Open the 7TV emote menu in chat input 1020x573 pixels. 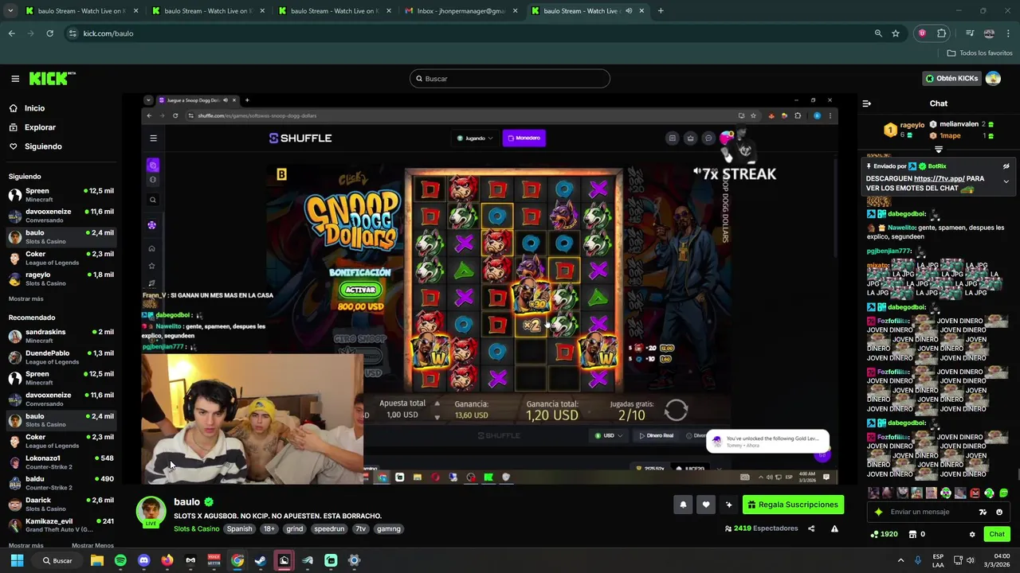tap(983, 512)
